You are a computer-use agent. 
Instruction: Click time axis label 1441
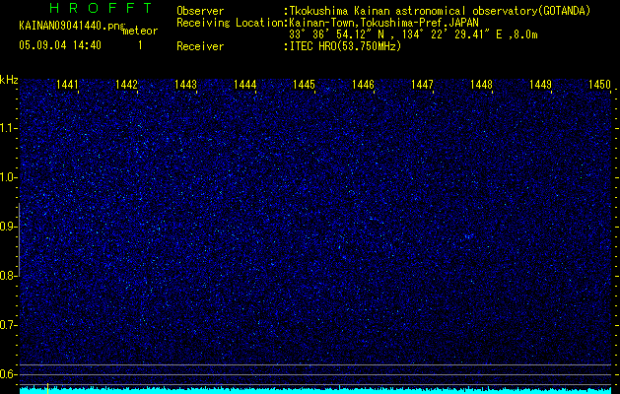click(68, 85)
